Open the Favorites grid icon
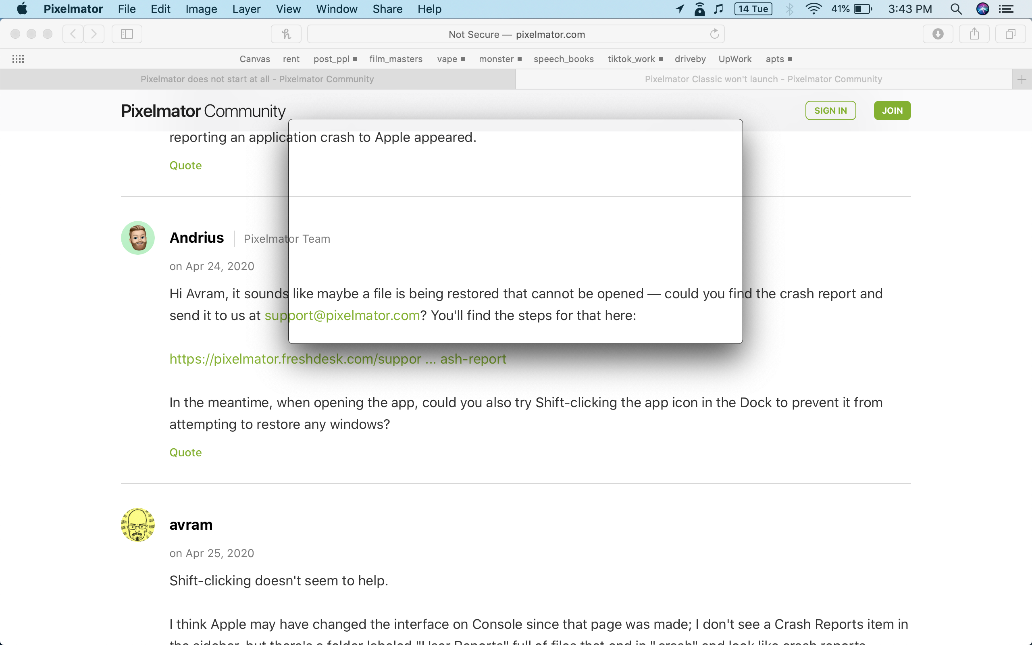This screenshot has height=645, width=1032. tap(18, 59)
